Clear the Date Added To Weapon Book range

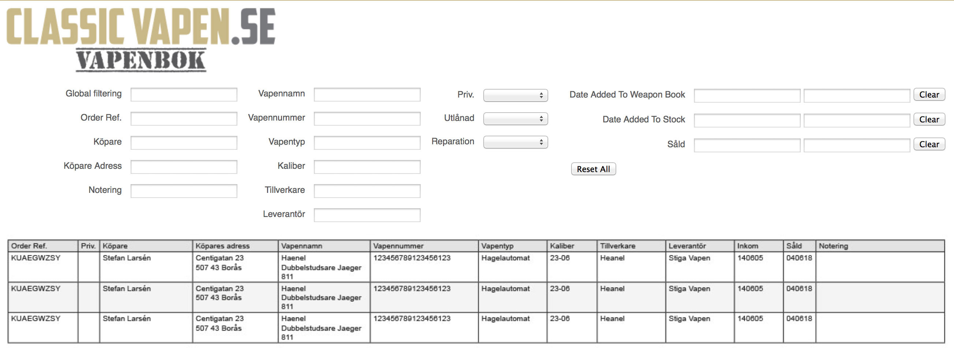(x=929, y=95)
